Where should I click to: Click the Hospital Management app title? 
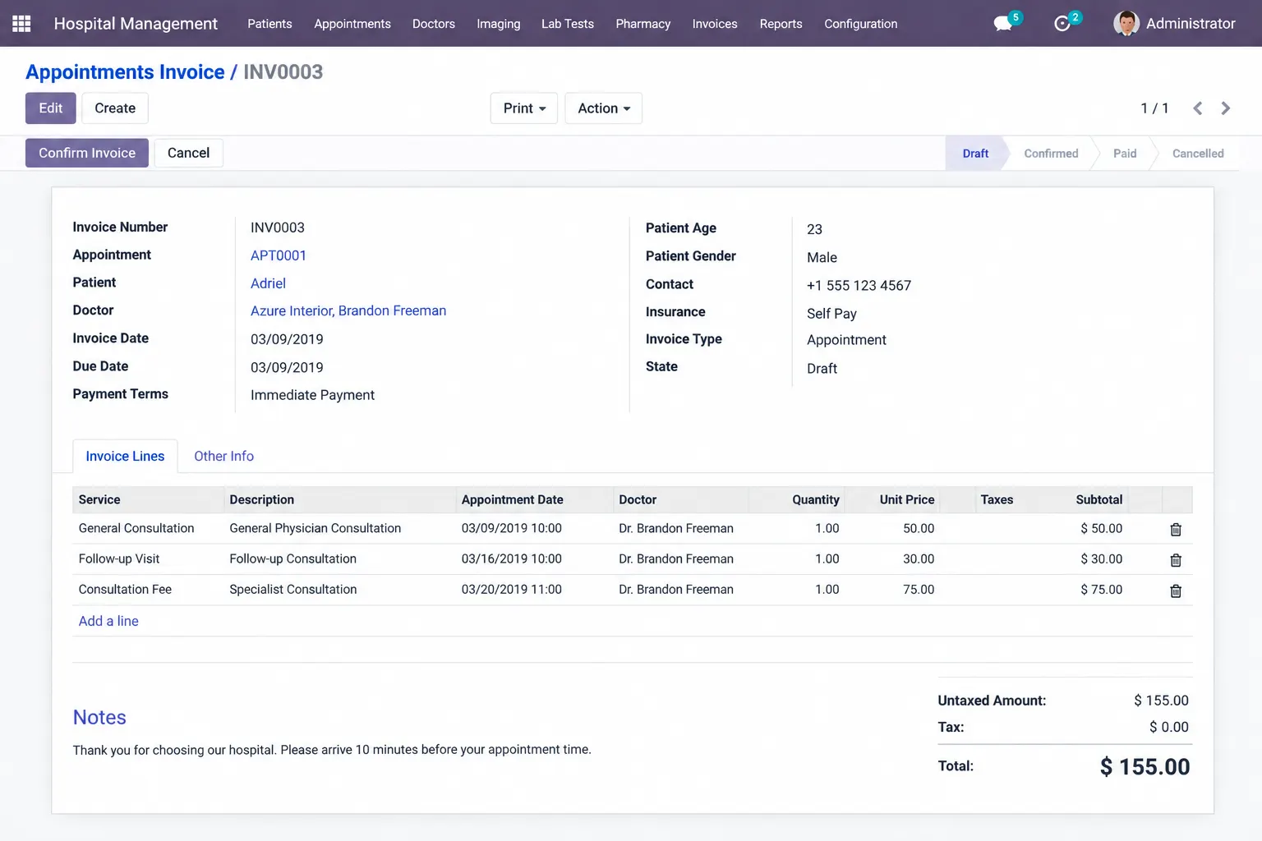136,24
